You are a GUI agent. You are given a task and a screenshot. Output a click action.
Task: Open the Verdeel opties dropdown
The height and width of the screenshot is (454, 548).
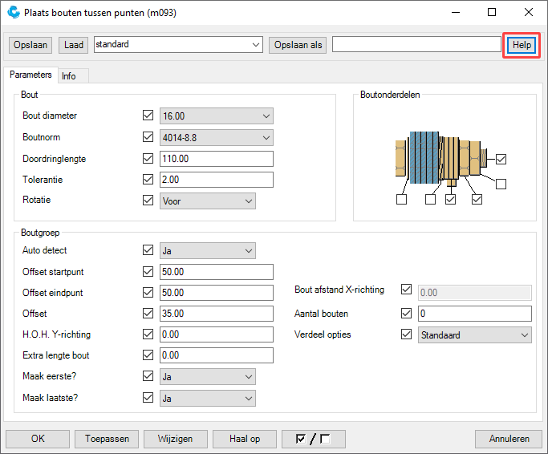point(475,334)
